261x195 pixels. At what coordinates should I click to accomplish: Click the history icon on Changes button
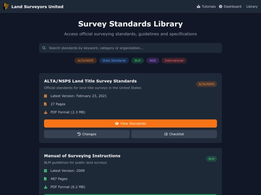79,134
